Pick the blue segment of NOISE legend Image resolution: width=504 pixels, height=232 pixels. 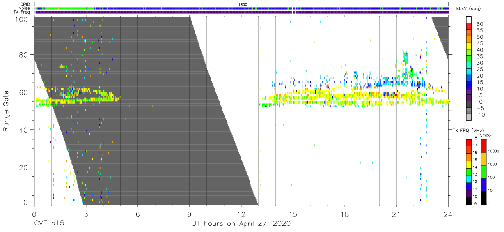[483, 185]
